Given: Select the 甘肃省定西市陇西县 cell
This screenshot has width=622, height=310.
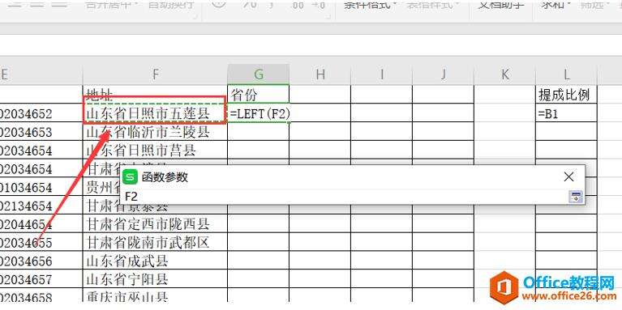Looking at the screenshot, I should coord(156,224).
